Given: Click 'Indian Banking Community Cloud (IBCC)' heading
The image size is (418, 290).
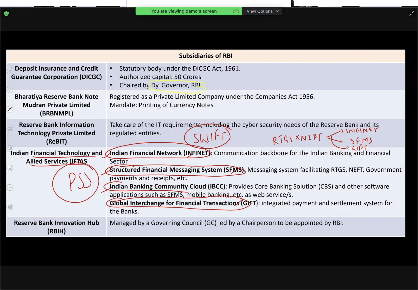Looking at the screenshot, I should pos(167,186).
